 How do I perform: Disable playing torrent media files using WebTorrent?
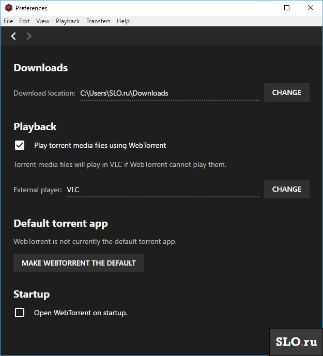20,145
